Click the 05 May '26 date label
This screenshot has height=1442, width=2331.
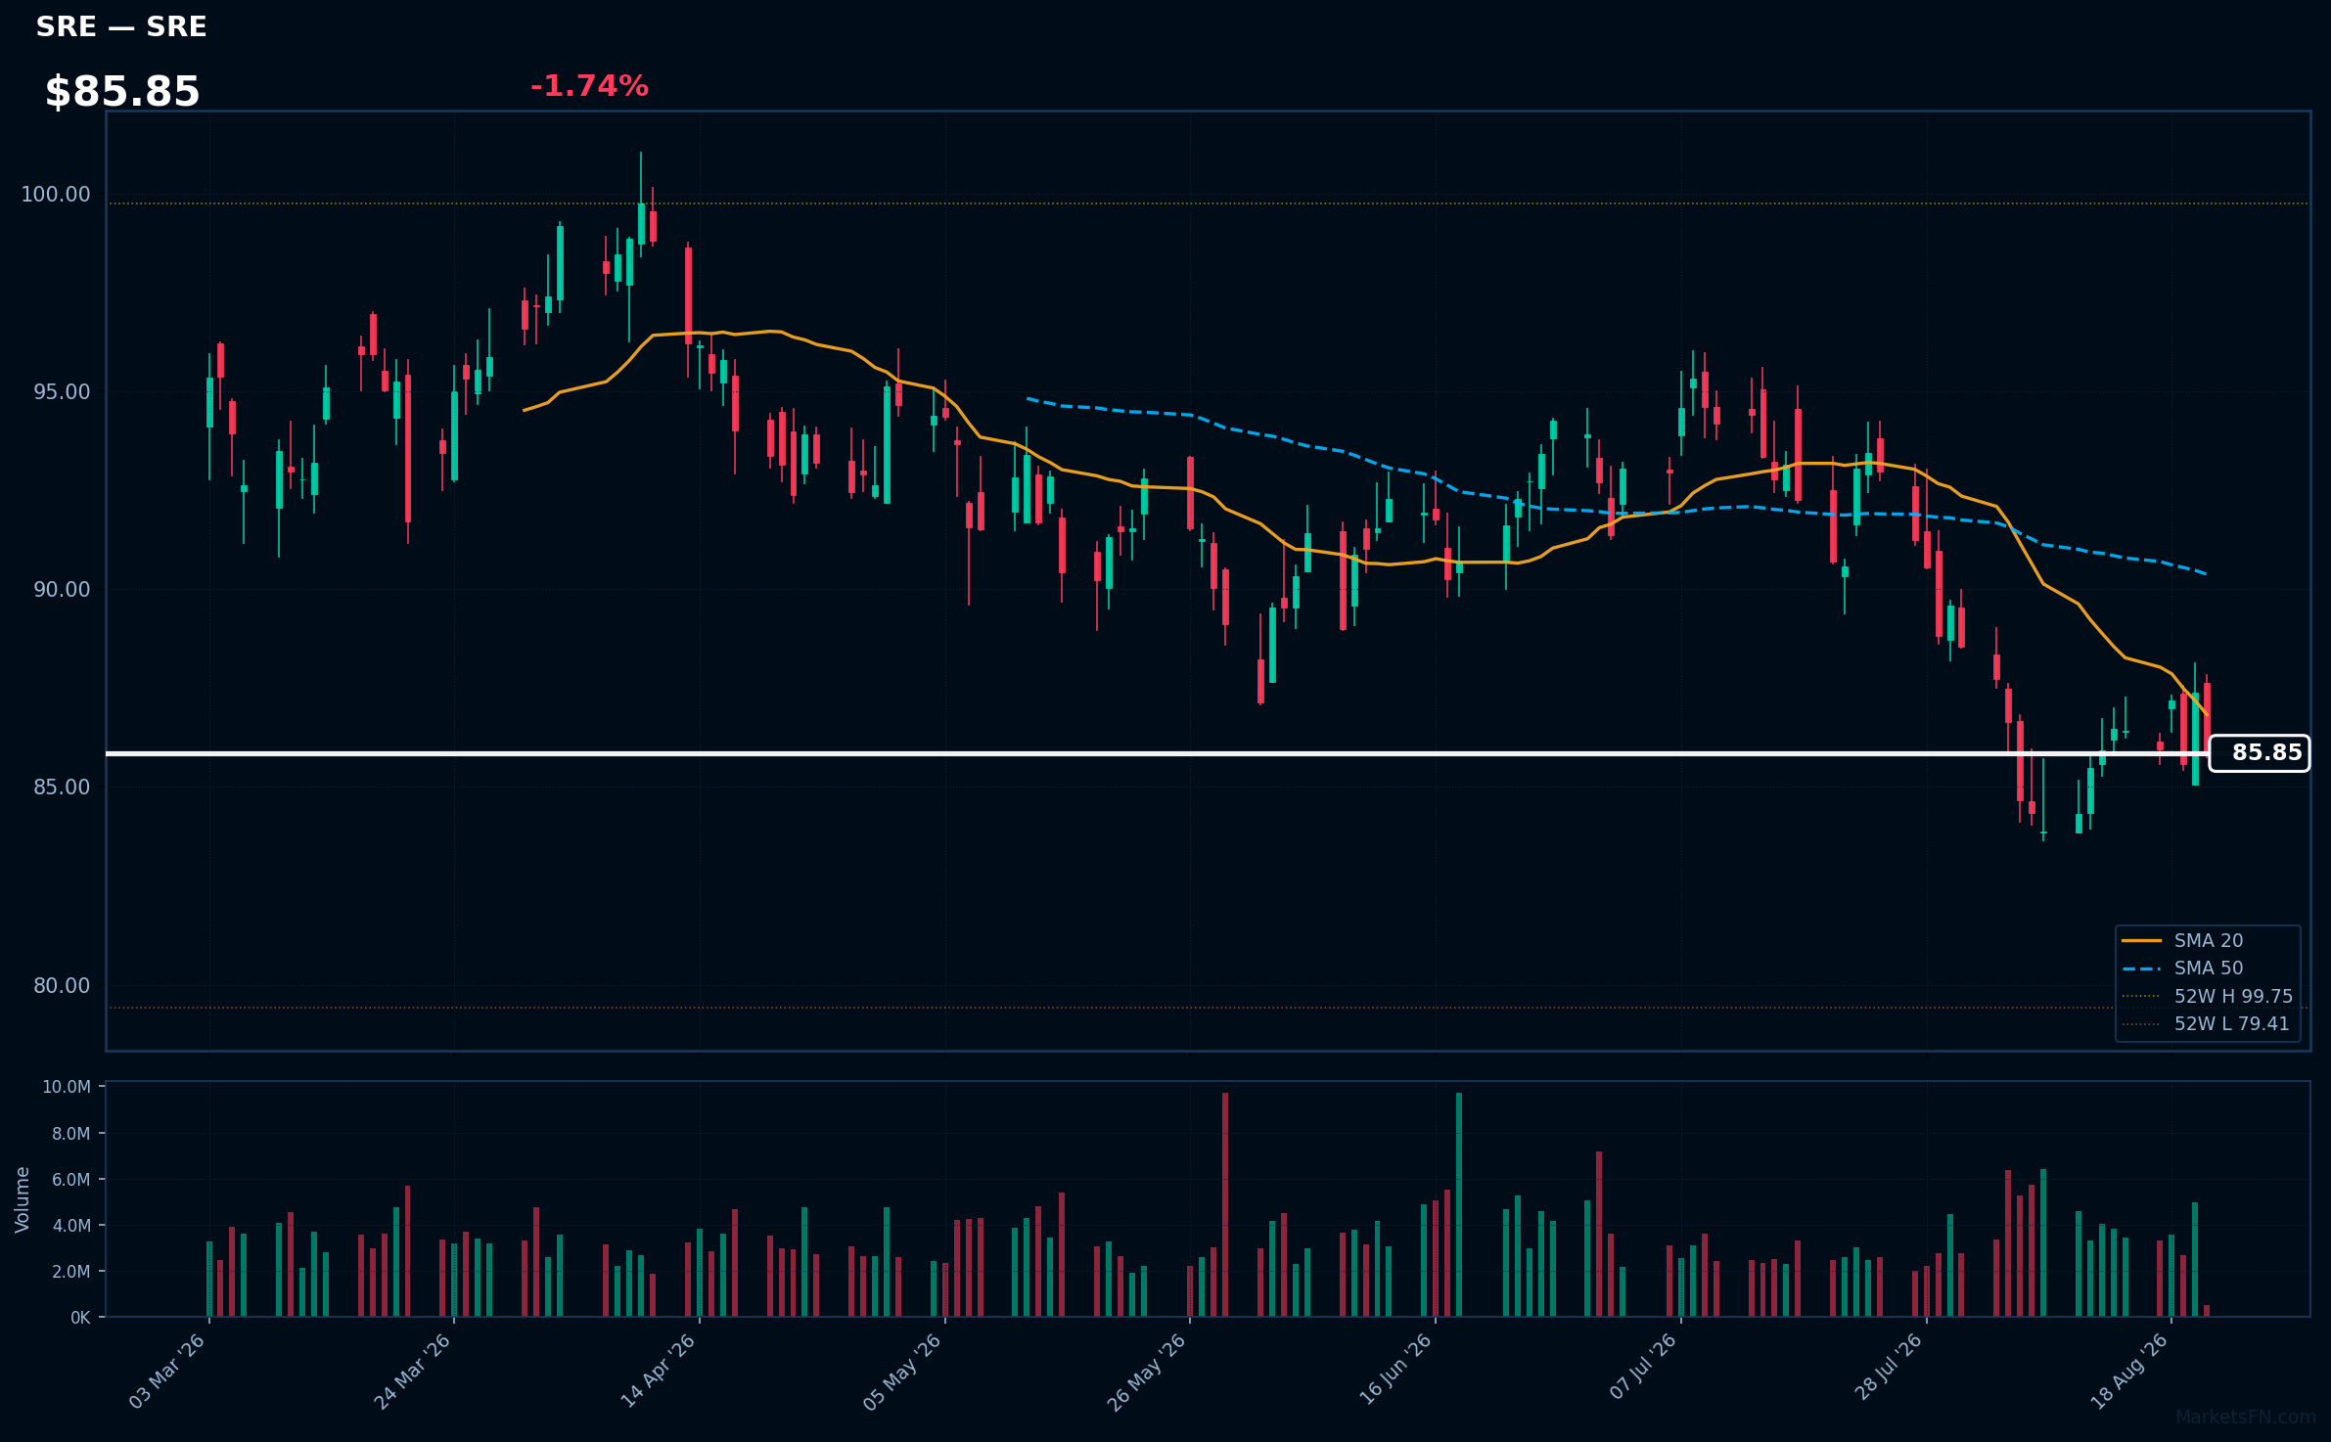902,1371
